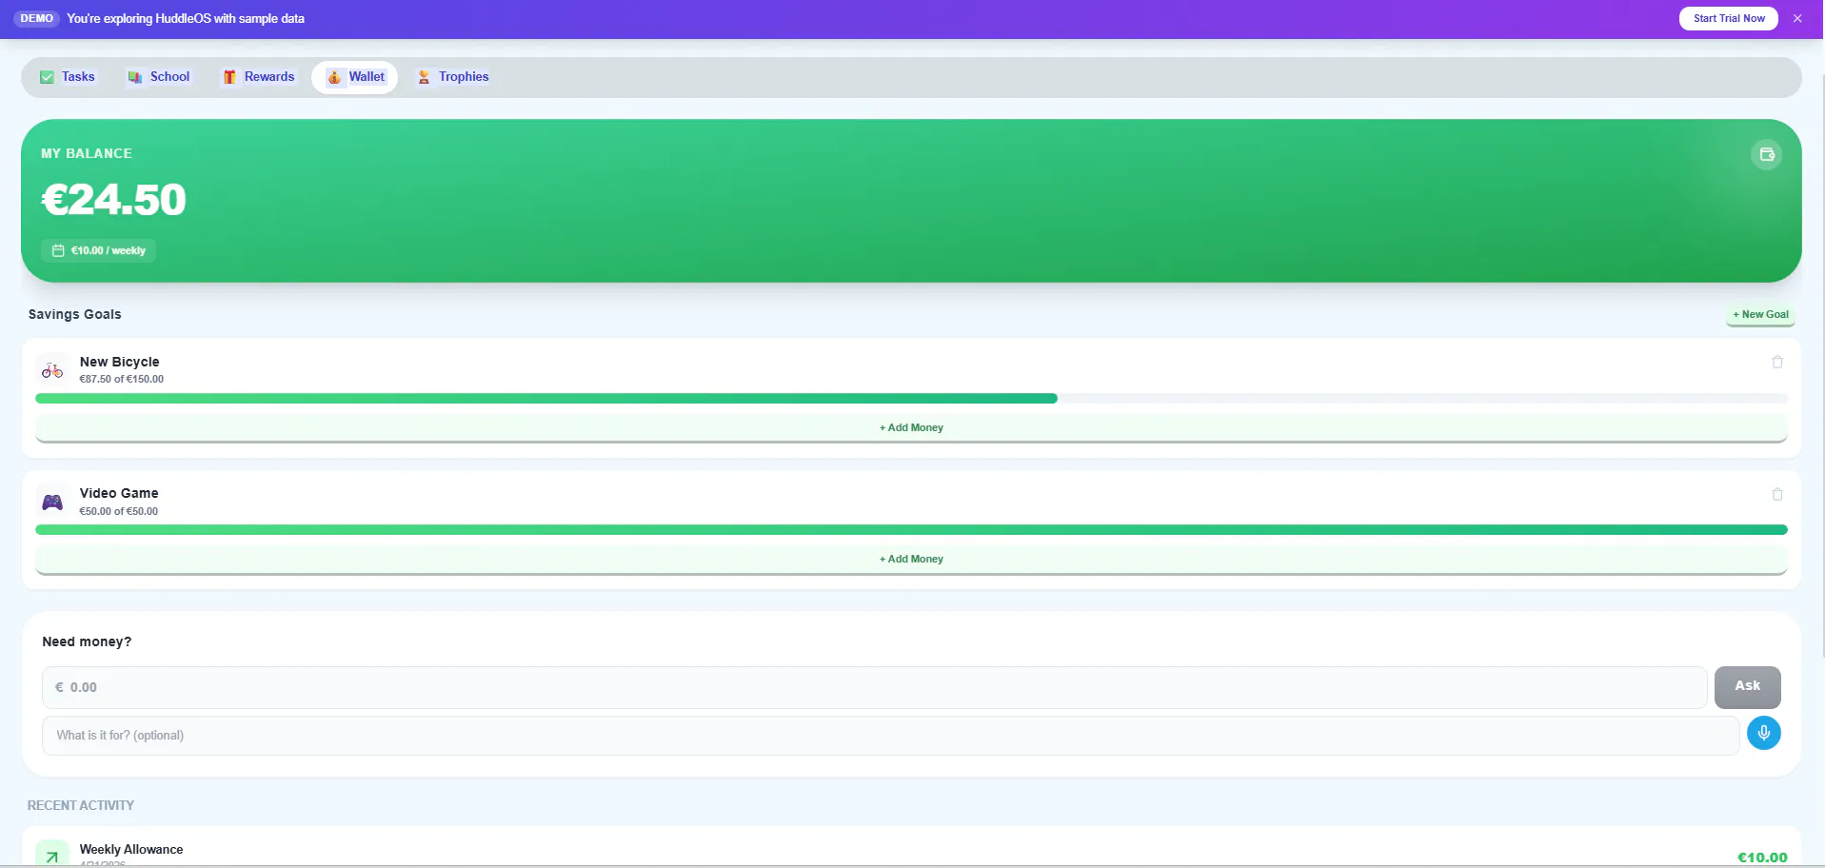Click the '€50.00 of €50.00' text
The width and height of the screenshot is (1825, 868).
119,511
